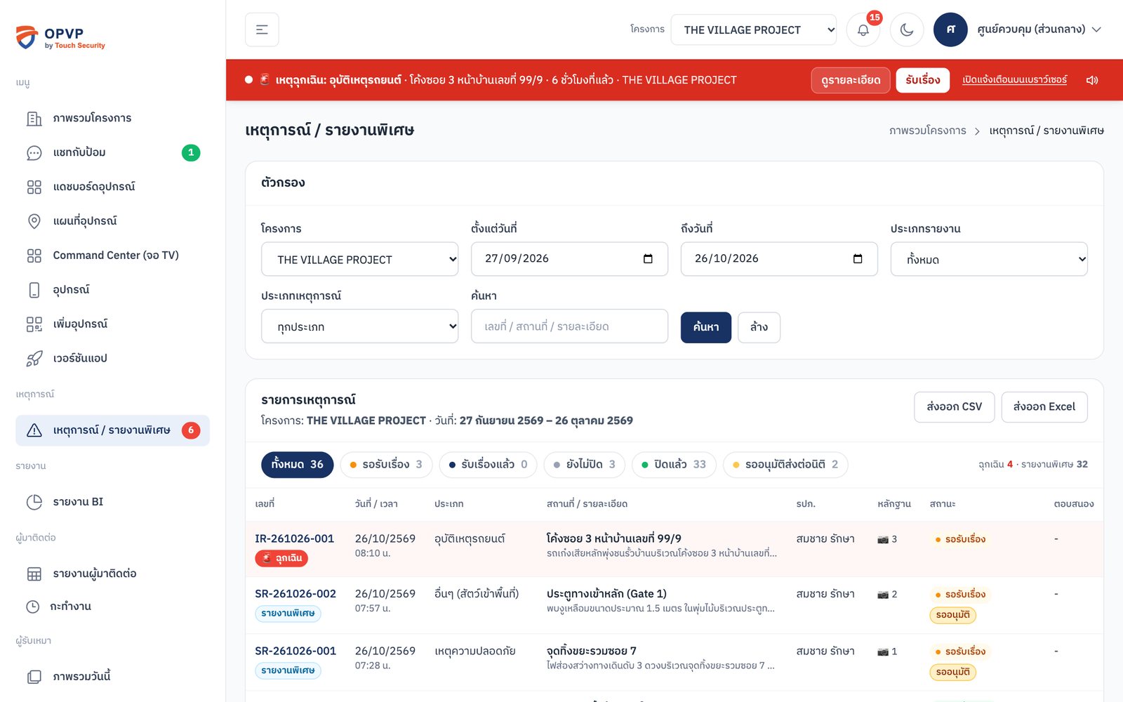
Task: Open the calendar picker for ตั้งแต่วันที่
Action: pos(648,259)
